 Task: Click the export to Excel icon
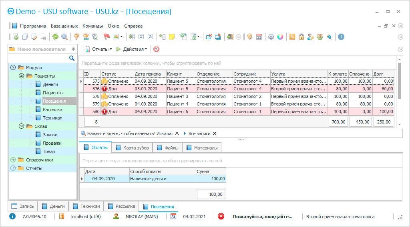coord(184,37)
